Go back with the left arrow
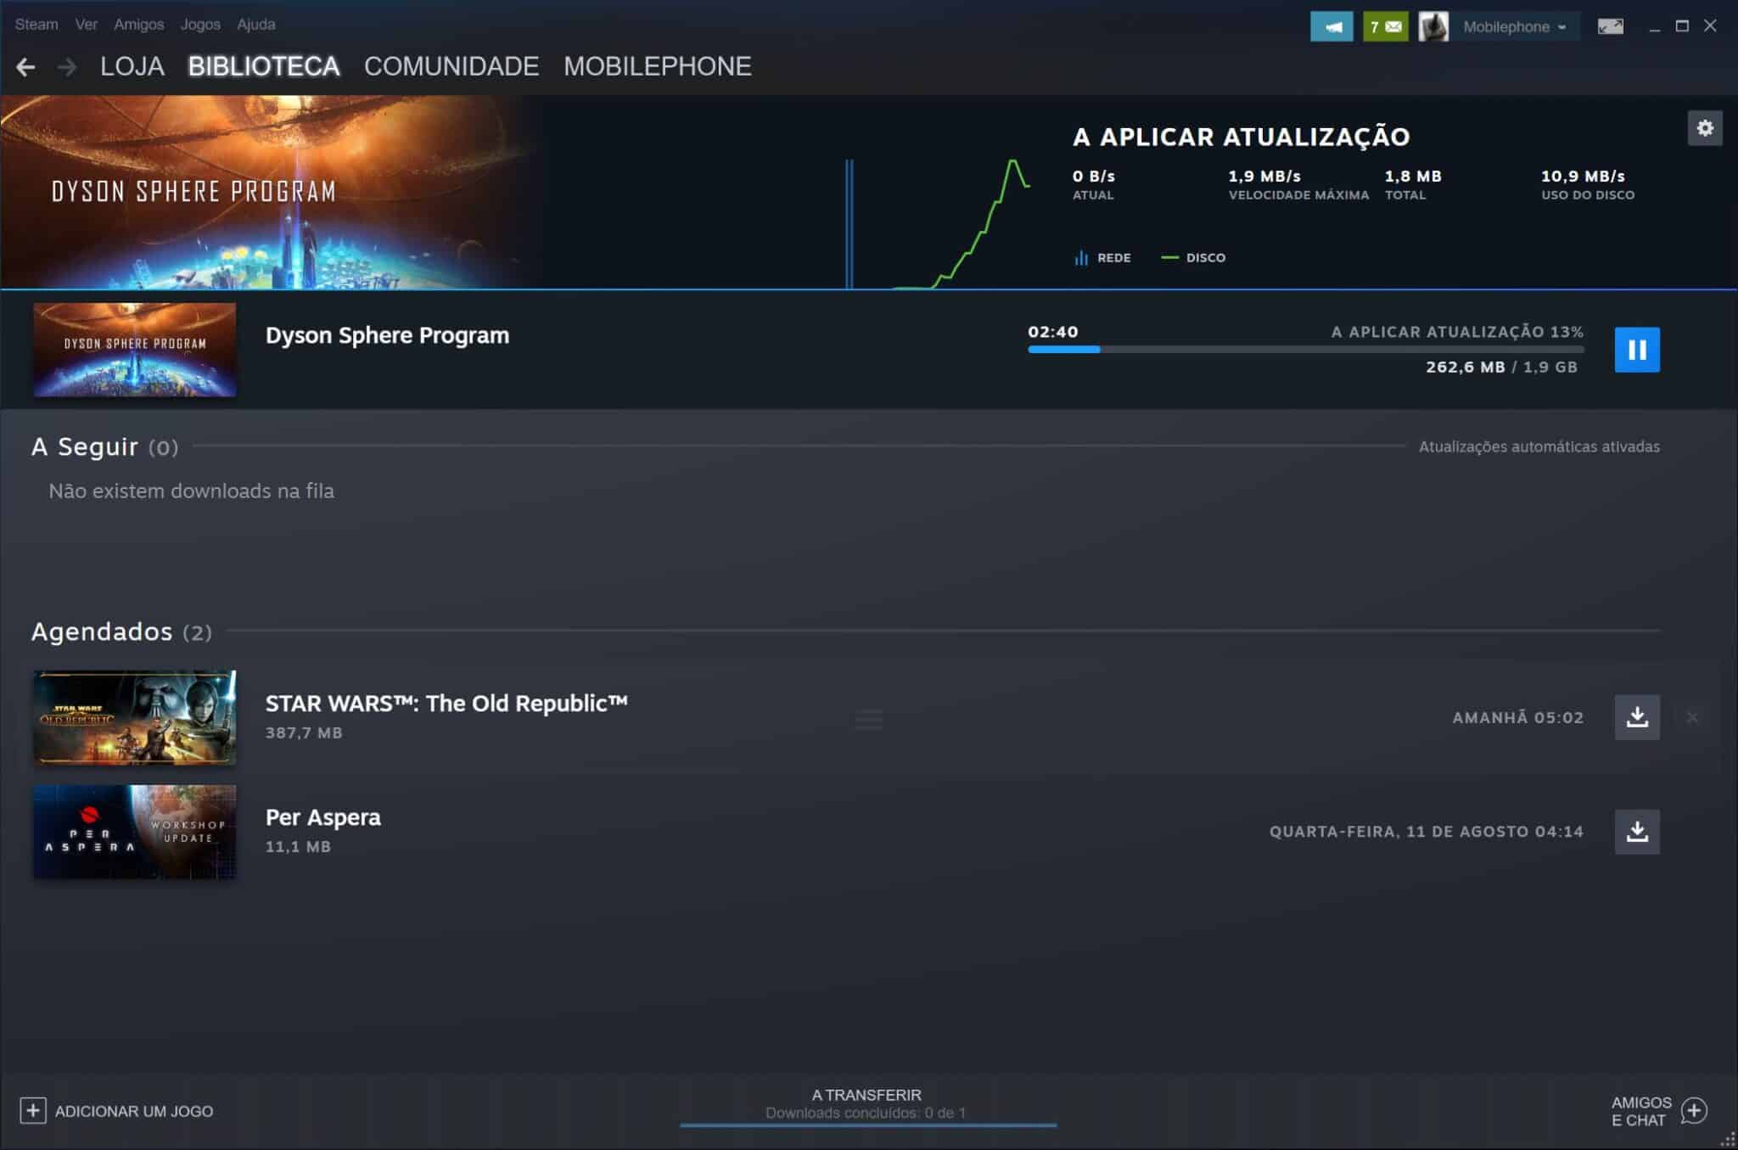This screenshot has width=1738, height=1150. click(25, 66)
